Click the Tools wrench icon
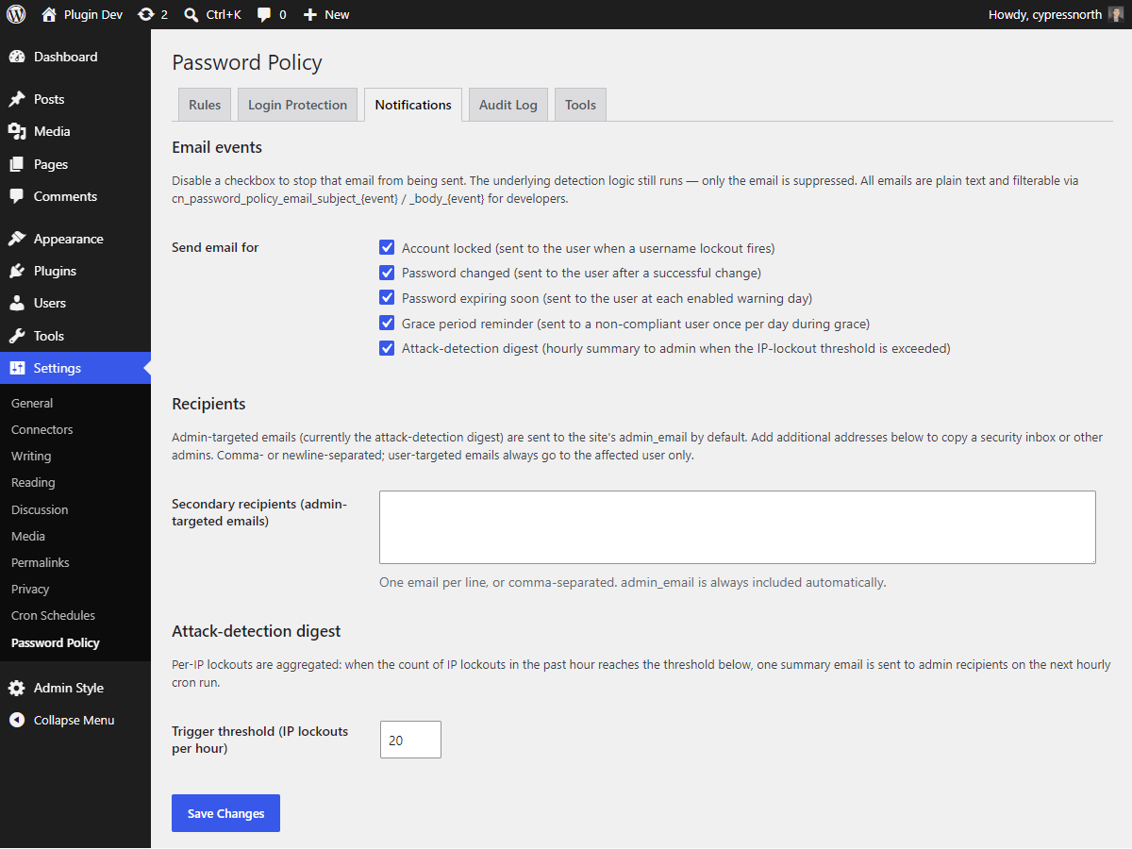This screenshot has height=849, width=1132. [x=17, y=336]
